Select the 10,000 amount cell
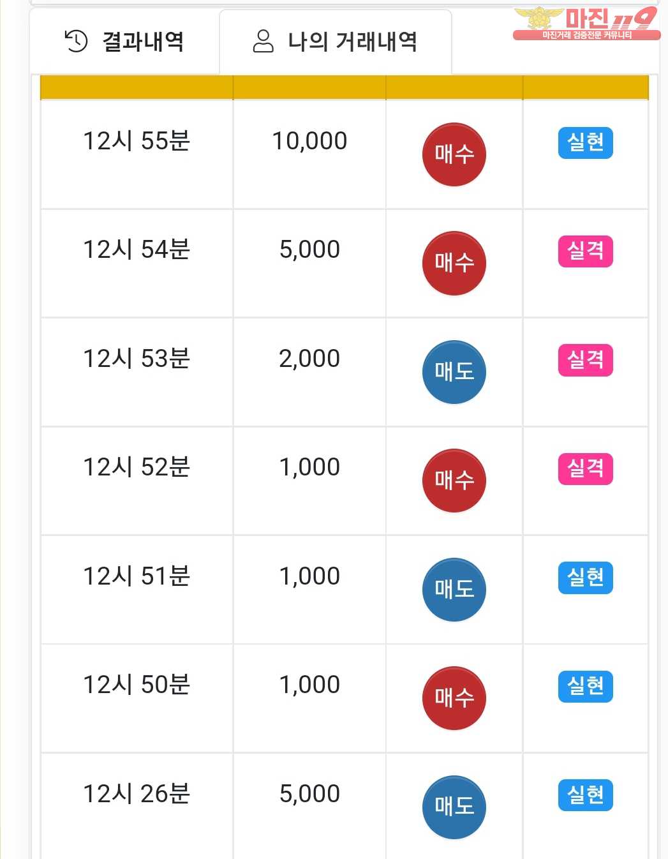668x859 pixels. [309, 141]
